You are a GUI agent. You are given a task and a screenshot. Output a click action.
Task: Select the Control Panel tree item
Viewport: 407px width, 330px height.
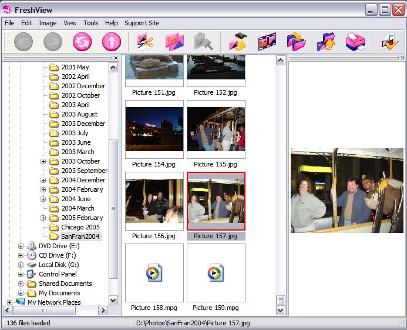point(58,274)
